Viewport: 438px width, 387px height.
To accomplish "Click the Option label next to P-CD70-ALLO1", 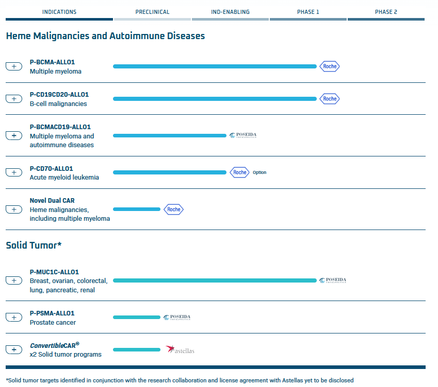I will (259, 173).
